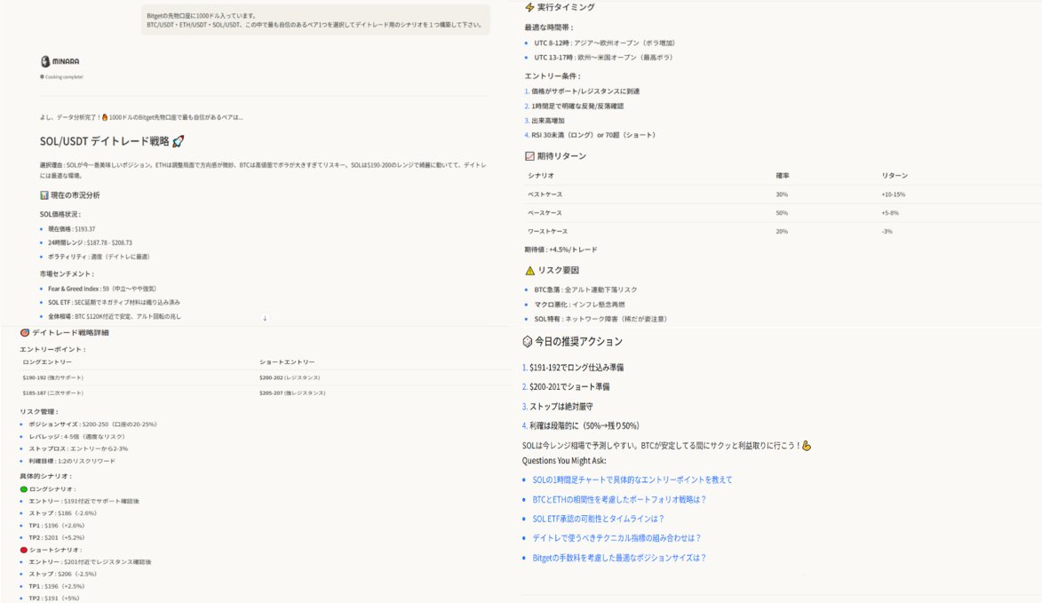Viewport: 1042px width, 603px height.
Task: Click the ストップ: $186 (-2.6%) line
Action: coord(62,513)
